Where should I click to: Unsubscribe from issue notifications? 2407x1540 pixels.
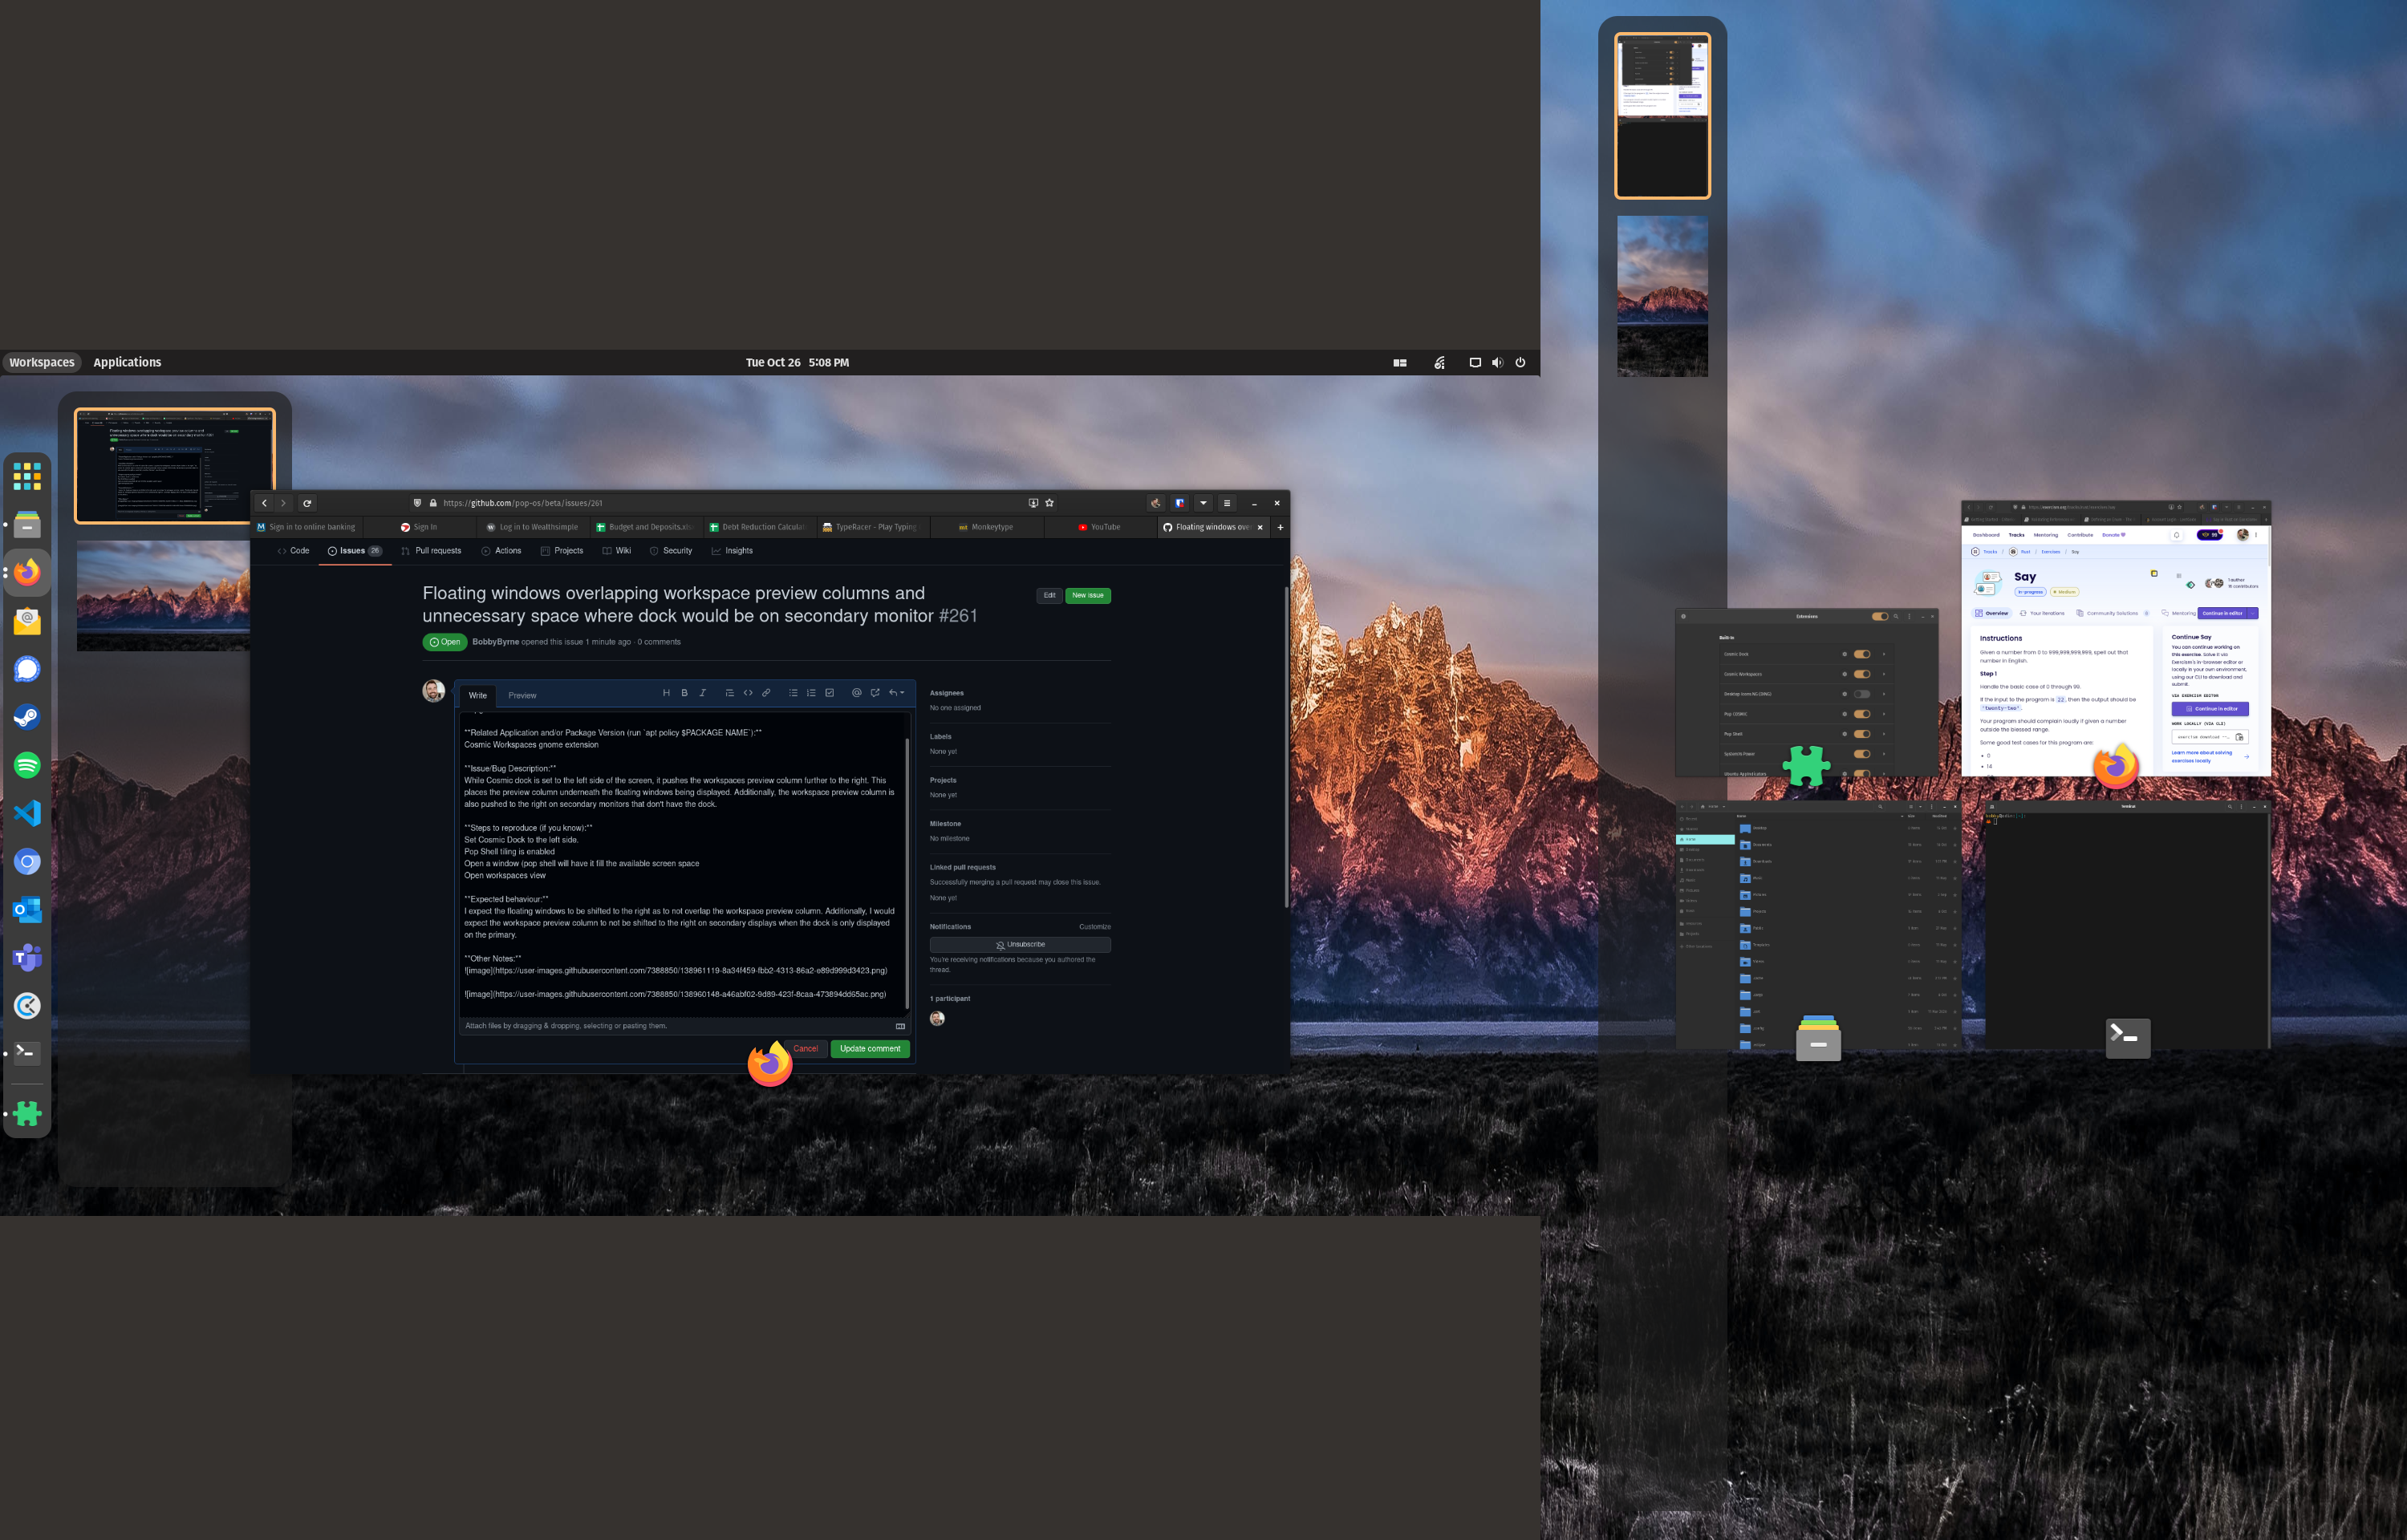point(1020,945)
